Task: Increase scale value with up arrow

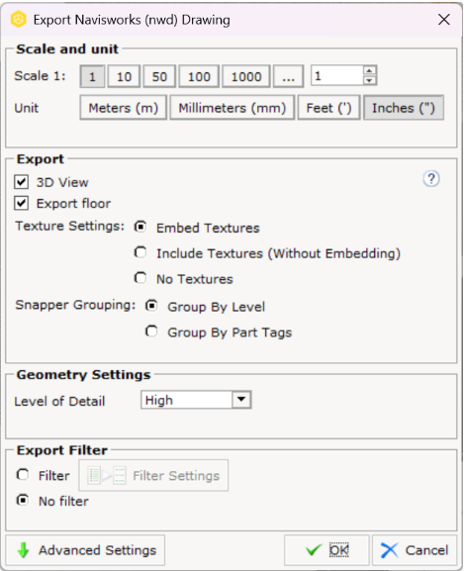Action: (370, 70)
